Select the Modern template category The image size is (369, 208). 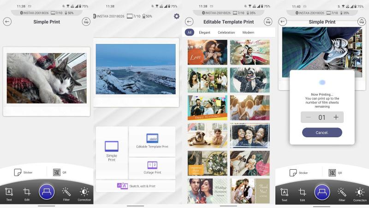point(248,32)
